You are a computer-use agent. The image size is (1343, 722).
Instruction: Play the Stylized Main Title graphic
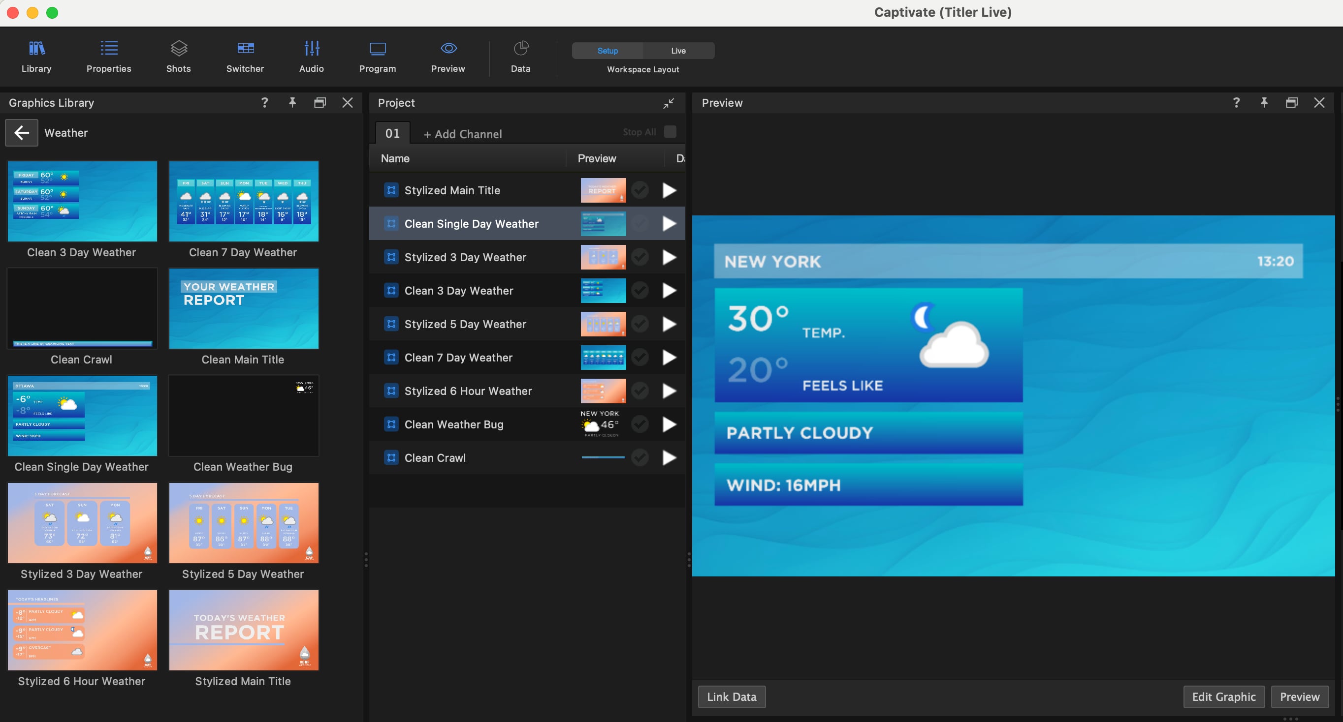click(669, 190)
